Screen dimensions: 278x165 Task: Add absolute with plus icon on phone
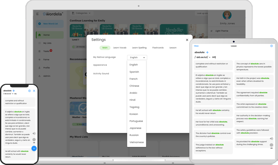14,91
